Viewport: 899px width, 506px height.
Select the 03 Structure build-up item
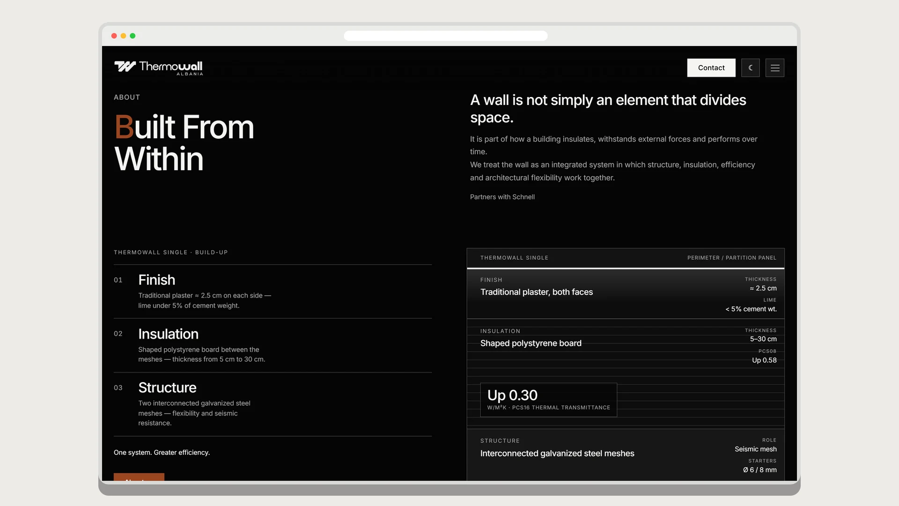click(273, 404)
